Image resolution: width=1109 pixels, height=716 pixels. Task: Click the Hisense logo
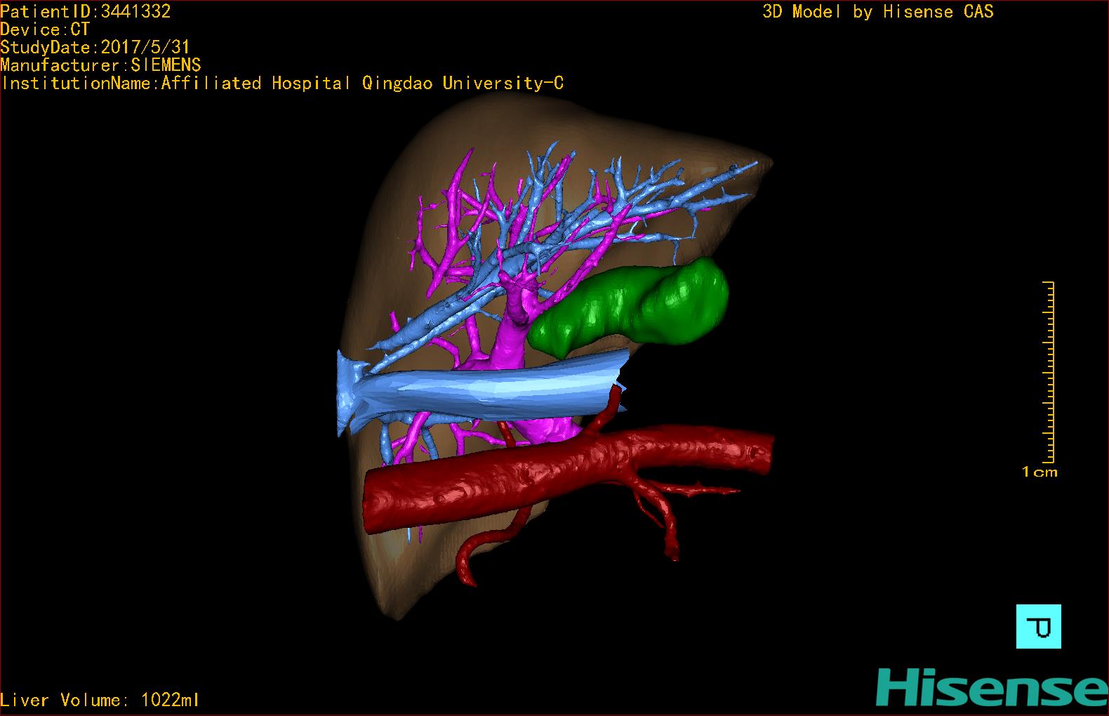tap(992, 688)
